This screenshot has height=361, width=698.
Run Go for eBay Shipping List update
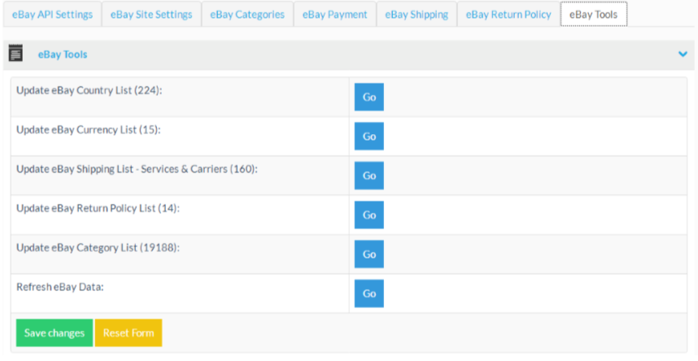point(369,176)
